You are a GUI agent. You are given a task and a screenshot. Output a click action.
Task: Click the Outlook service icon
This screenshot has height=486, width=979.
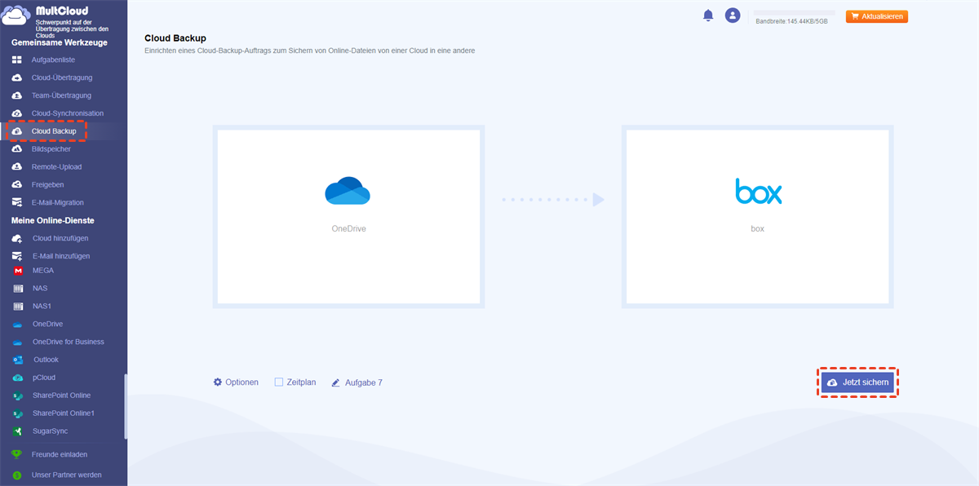[x=18, y=360]
